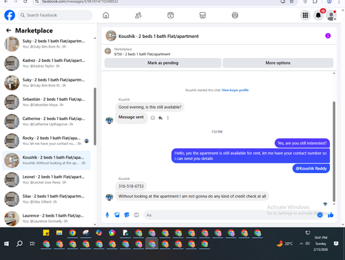
Task: Open Windows taskbar search
Action: 19,243
